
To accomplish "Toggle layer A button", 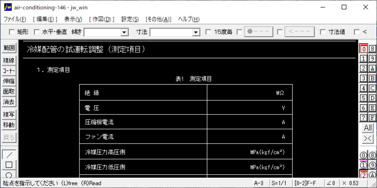I will pyautogui.click(x=373, y=69).
